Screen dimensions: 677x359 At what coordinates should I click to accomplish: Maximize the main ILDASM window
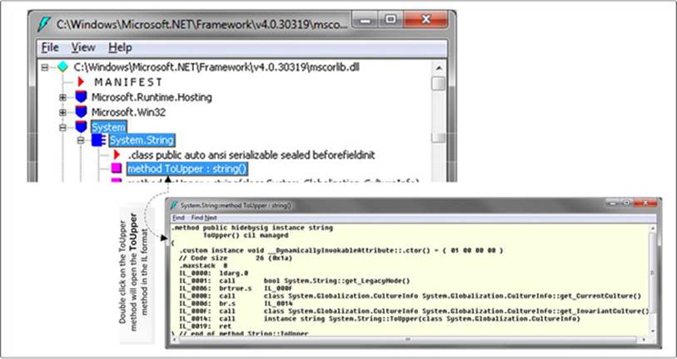(x=391, y=19)
